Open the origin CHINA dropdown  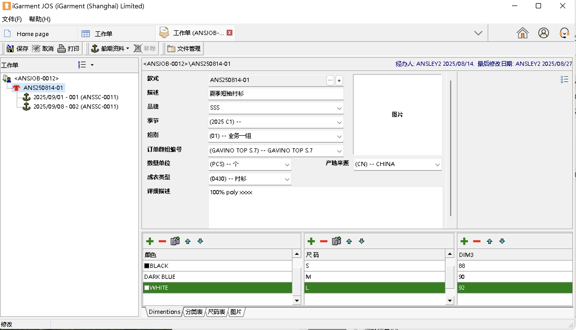click(x=437, y=164)
